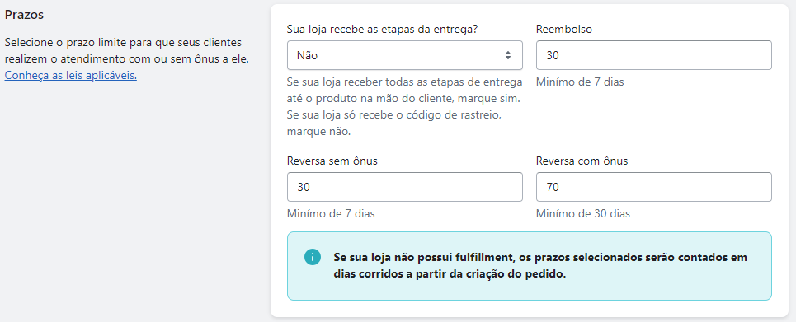Click the Reembolso days input field
Screen dimensions: 796x322
(x=654, y=55)
